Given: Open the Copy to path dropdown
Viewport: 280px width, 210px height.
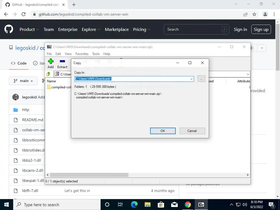Looking at the screenshot, I should [191, 79].
